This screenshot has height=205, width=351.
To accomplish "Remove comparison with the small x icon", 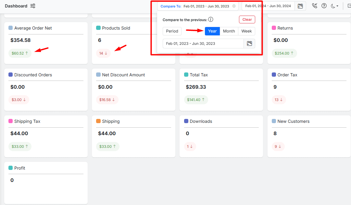I will coord(234,6).
